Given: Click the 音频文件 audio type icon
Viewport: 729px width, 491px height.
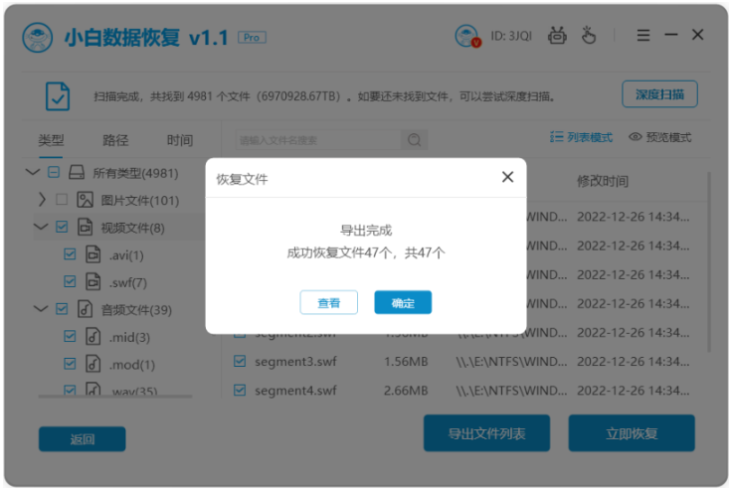Looking at the screenshot, I should [86, 309].
